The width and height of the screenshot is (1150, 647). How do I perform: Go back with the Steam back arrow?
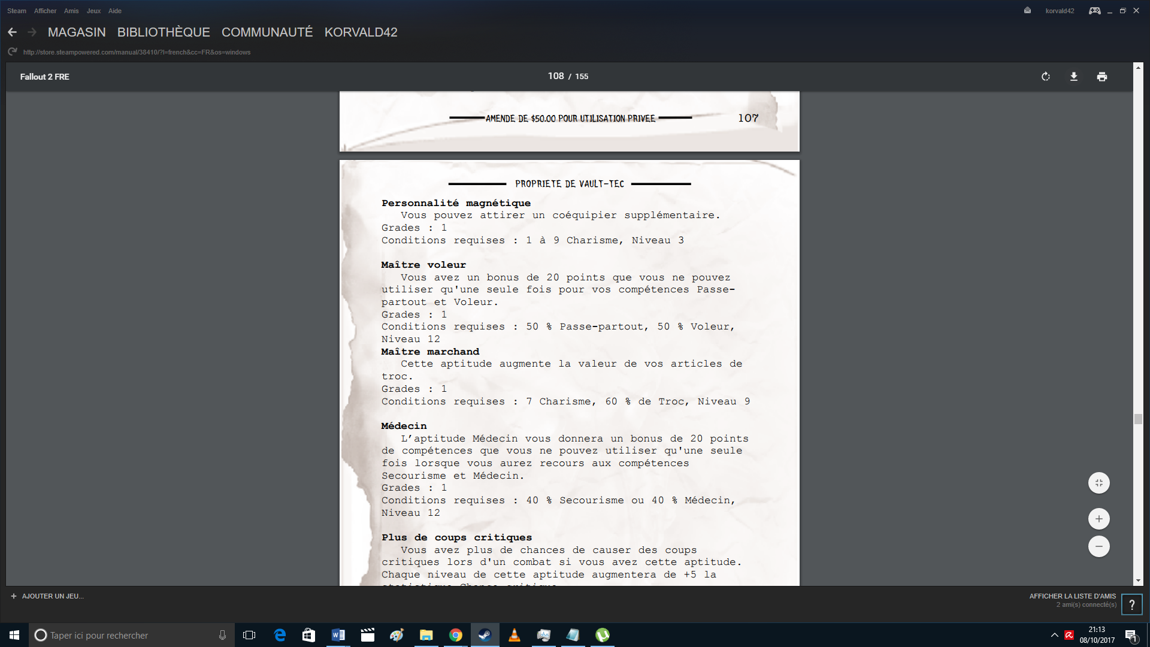pyautogui.click(x=12, y=32)
